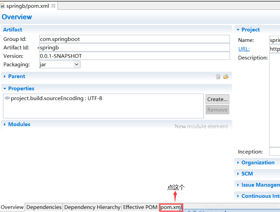Click the Remove button
The width and height of the screenshot is (280, 212).
pyautogui.click(x=217, y=110)
